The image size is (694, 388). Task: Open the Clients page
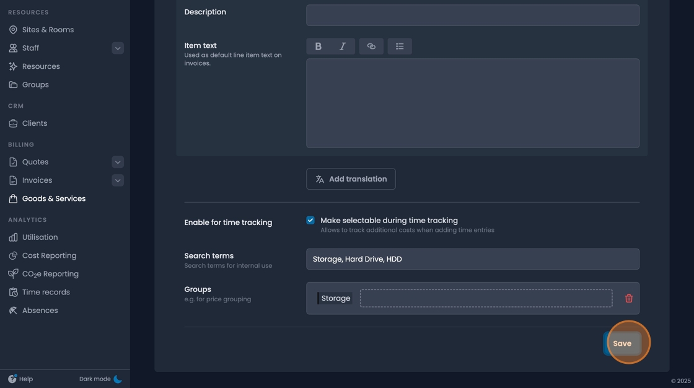point(35,123)
